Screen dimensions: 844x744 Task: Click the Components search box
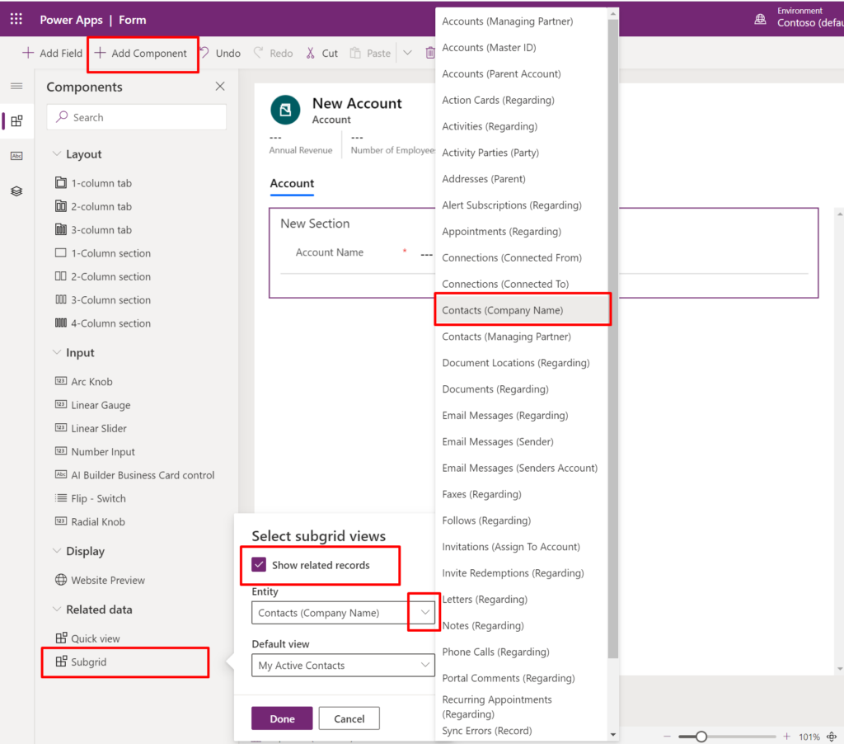[x=137, y=117]
